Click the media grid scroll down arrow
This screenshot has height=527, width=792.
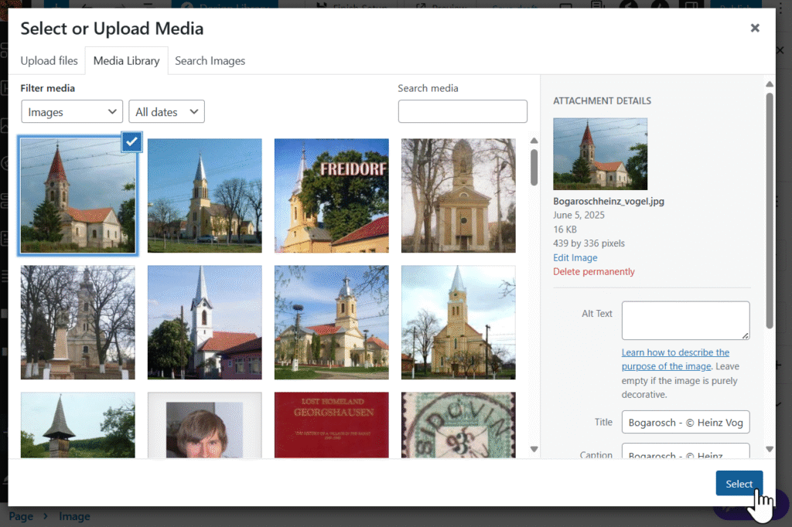(534, 449)
